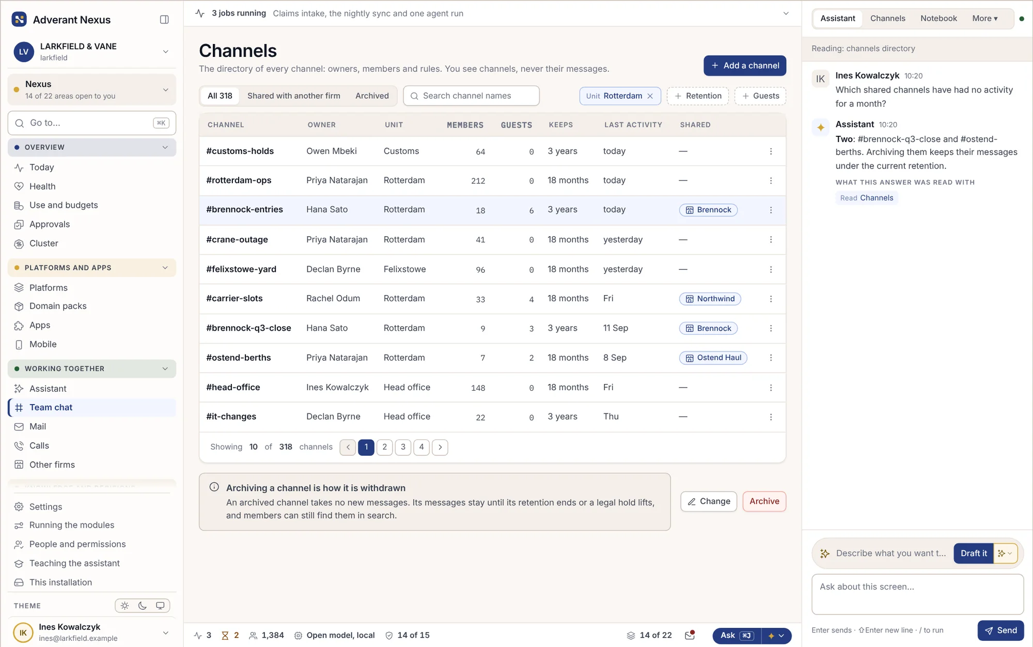Collapse the Platforms and Apps section

(x=92, y=268)
